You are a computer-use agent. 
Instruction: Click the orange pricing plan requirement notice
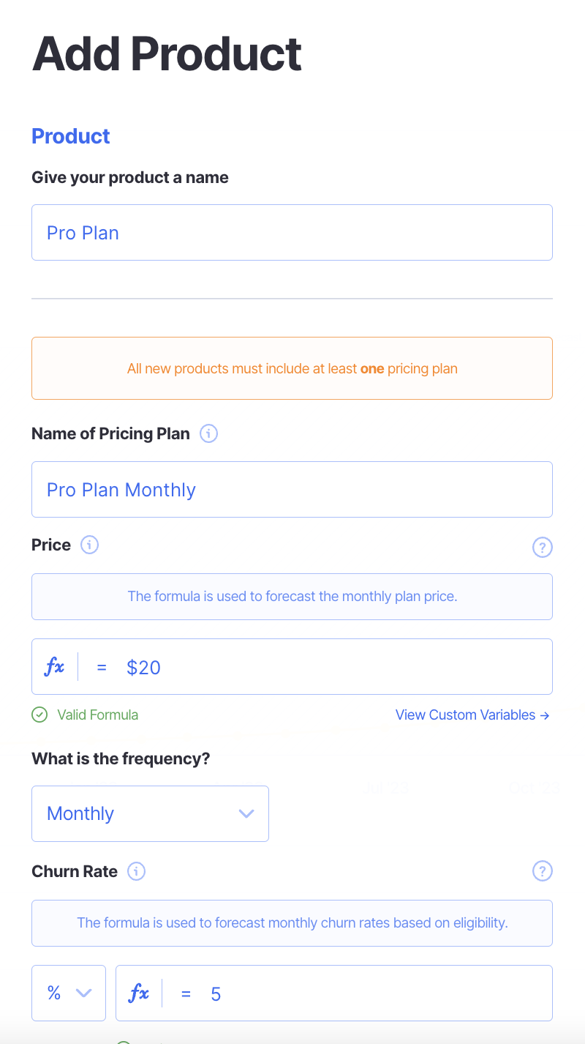point(292,368)
